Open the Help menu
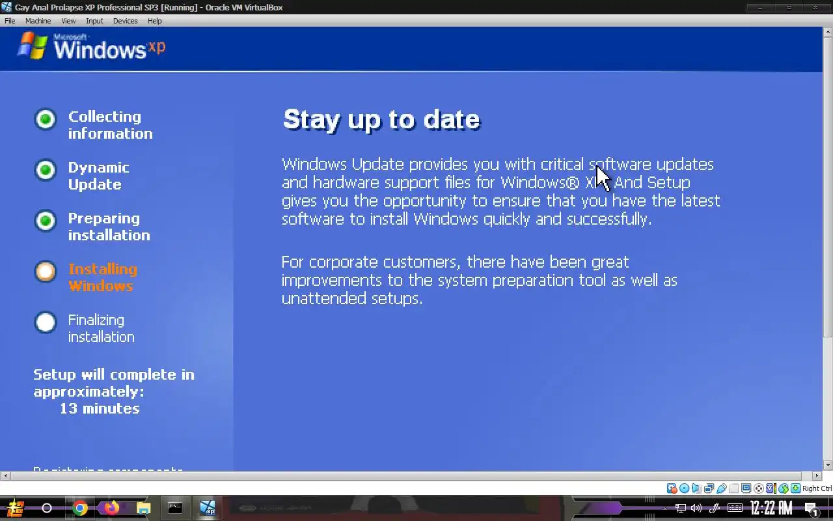This screenshot has width=833, height=521. 154,21
